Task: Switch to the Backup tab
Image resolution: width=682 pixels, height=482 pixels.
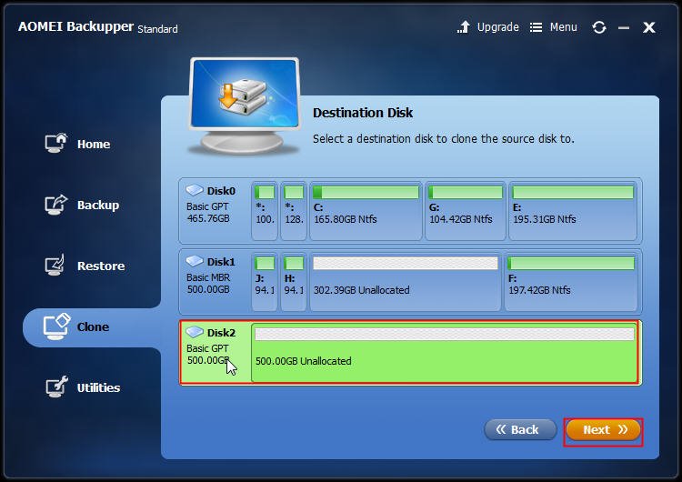Action: click(x=97, y=206)
